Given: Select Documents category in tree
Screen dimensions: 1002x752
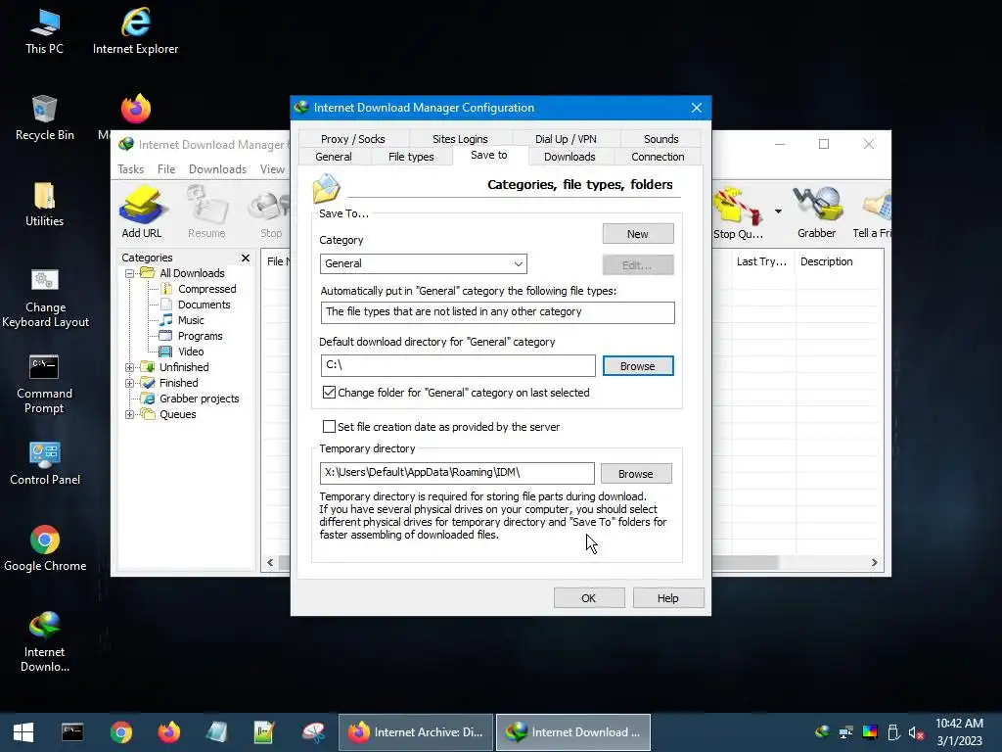Looking at the screenshot, I should (204, 305).
